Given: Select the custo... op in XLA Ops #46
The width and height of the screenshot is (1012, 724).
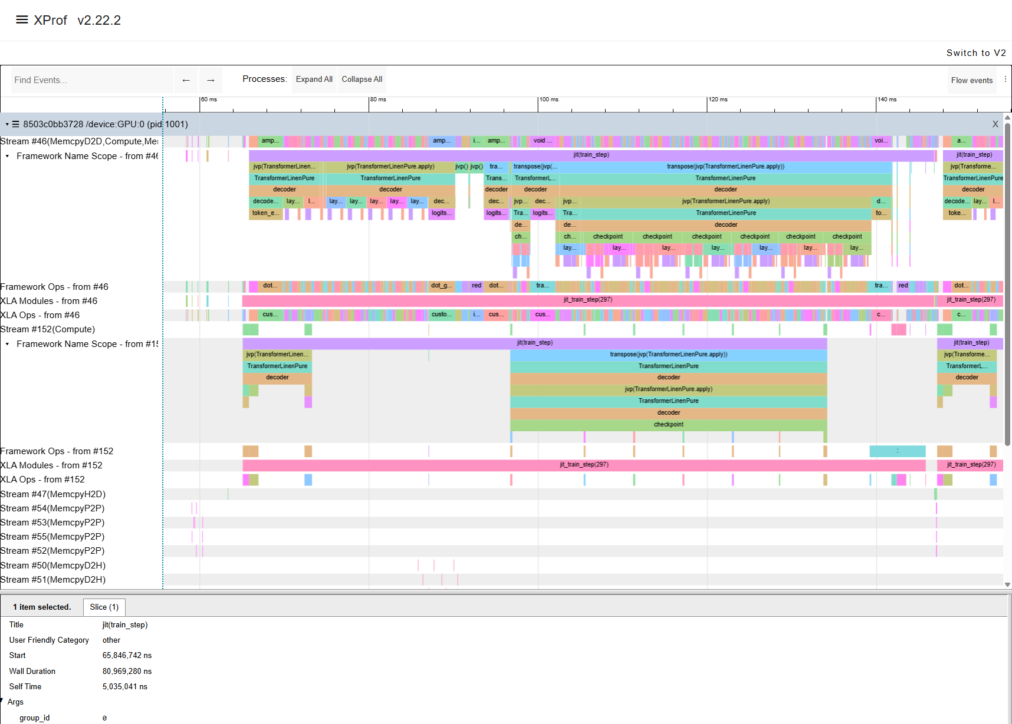Looking at the screenshot, I should [441, 315].
